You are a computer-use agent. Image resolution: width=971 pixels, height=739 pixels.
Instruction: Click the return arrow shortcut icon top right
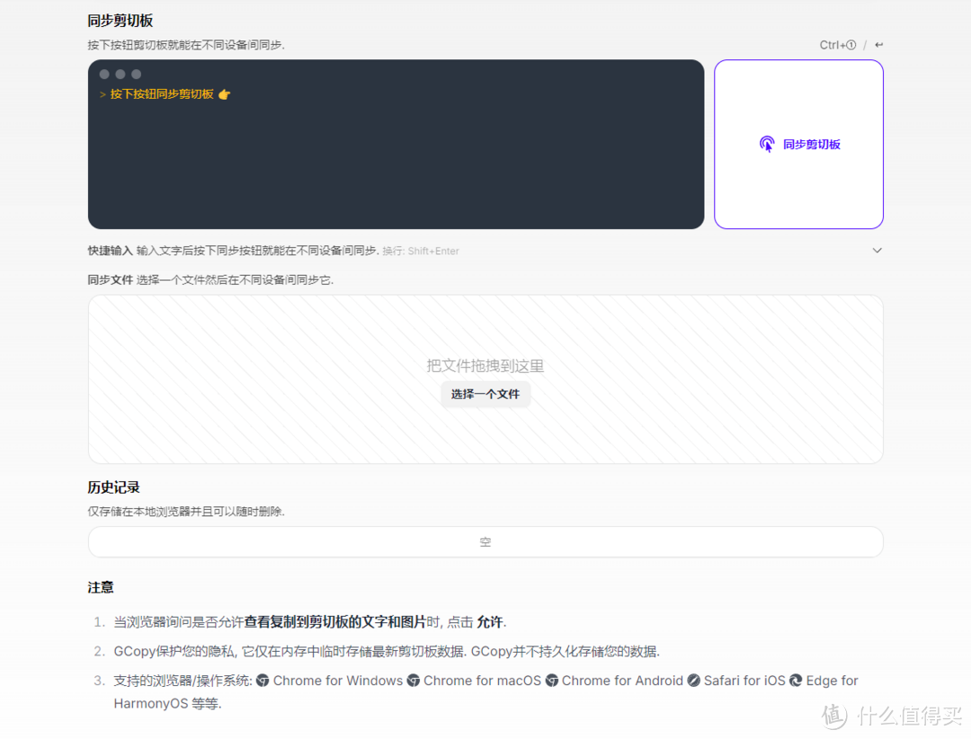(878, 44)
